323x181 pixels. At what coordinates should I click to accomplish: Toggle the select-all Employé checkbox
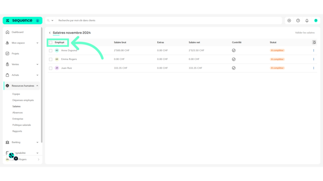click(x=51, y=43)
